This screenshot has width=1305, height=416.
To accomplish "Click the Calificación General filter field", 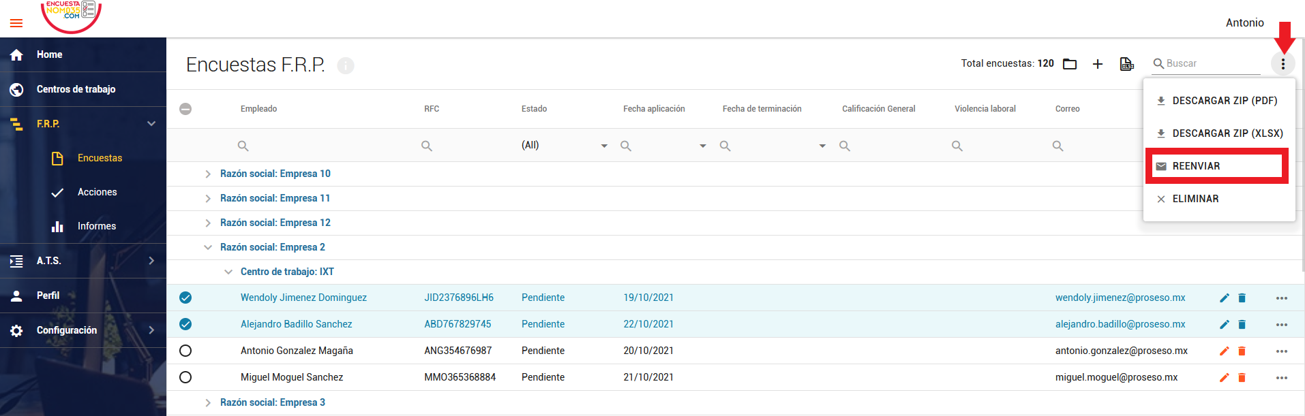I will 890,146.
